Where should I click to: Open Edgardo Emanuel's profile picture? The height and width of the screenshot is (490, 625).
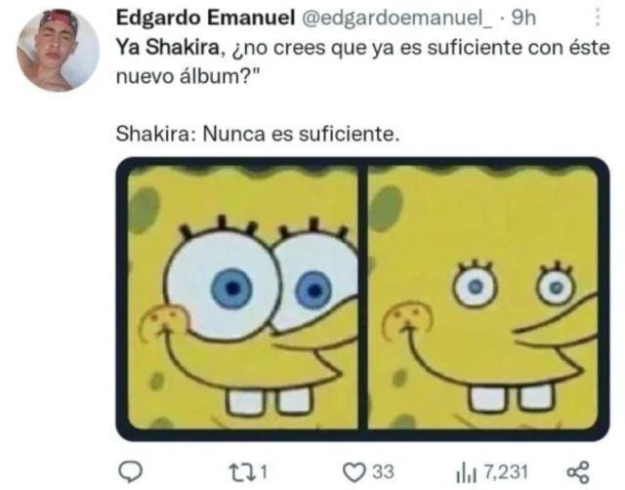pyautogui.click(x=58, y=50)
